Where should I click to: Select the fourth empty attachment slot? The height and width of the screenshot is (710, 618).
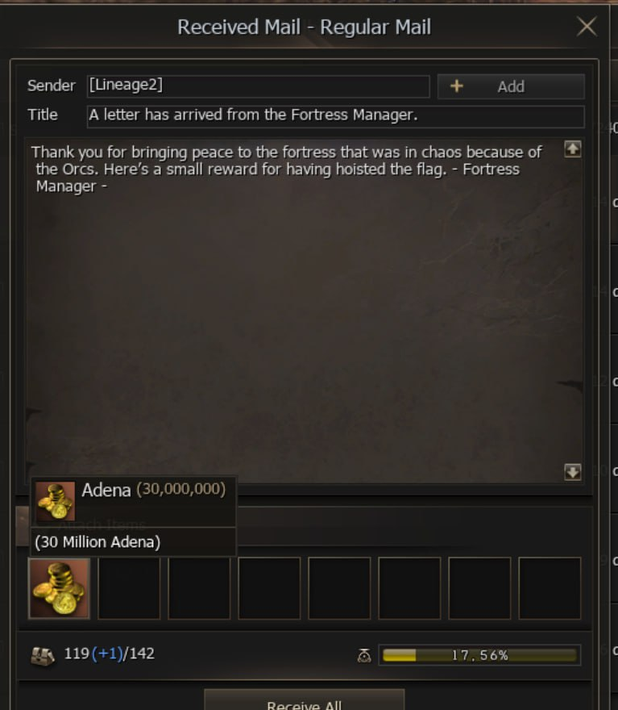[339, 588]
